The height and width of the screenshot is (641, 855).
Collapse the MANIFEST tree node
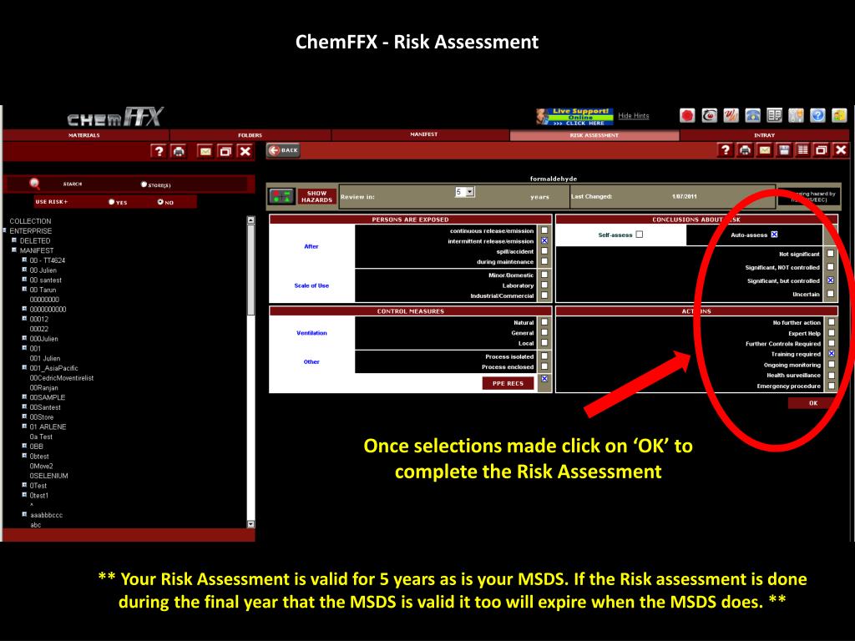click(15, 250)
